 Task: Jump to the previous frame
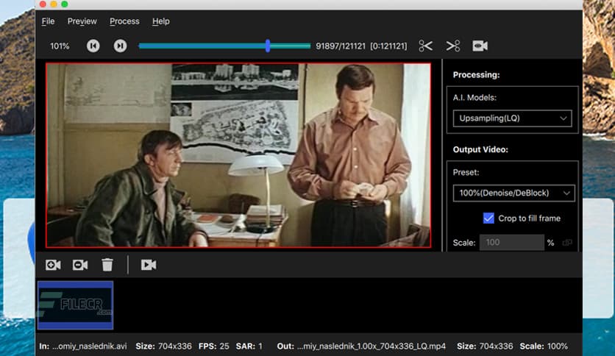(x=93, y=46)
